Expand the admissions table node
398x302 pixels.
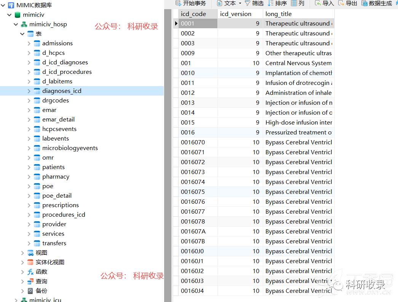click(29, 43)
